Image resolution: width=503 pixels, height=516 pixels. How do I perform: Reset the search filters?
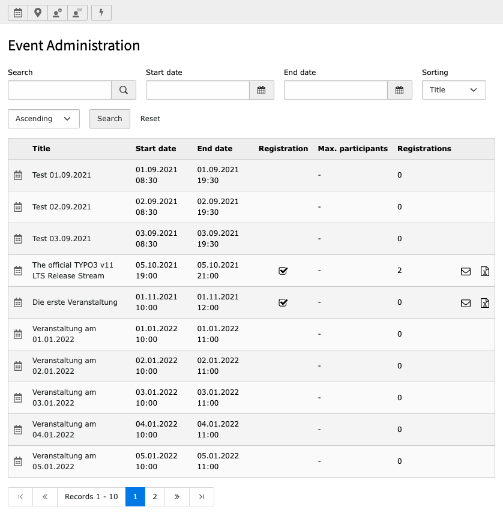150,118
